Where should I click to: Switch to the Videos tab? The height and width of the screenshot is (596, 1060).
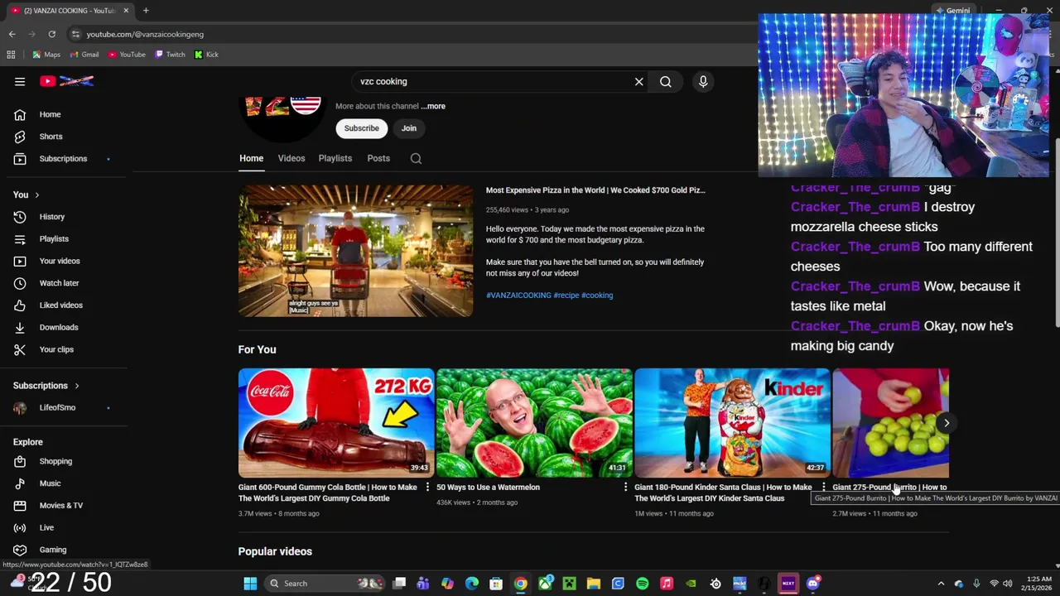tap(291, 158)
